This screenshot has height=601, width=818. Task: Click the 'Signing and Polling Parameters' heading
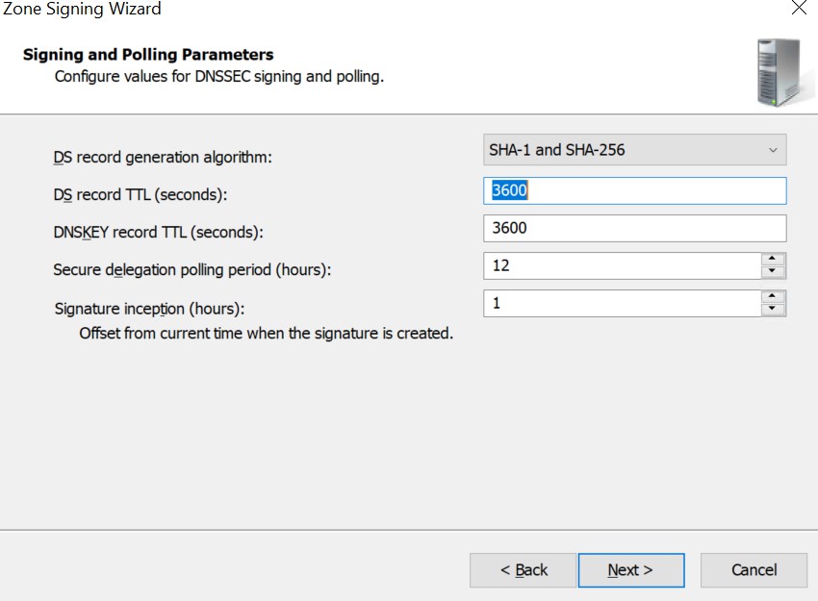[x=148, y=55]
